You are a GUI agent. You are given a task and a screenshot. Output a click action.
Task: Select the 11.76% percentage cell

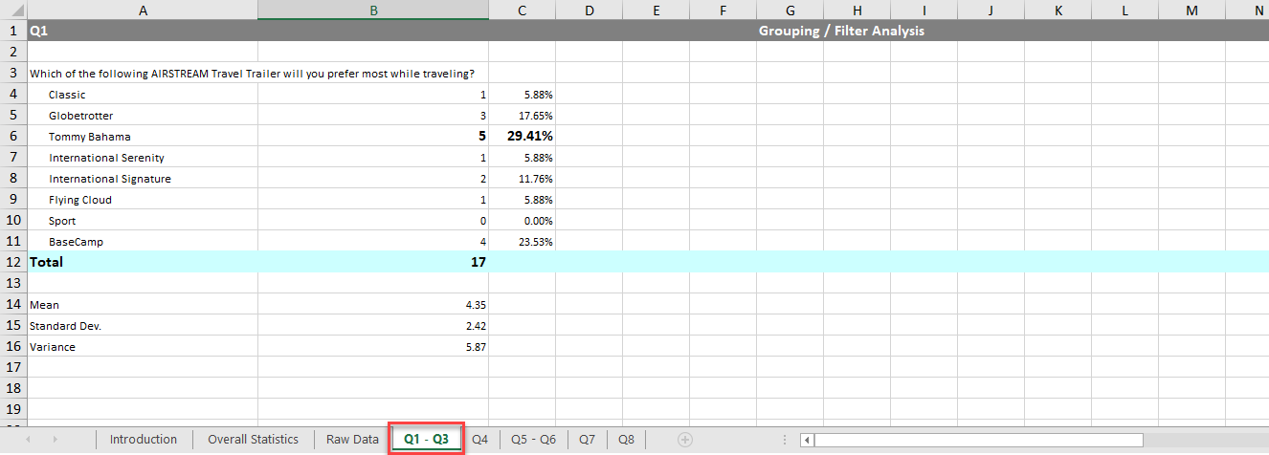point(522,179)
